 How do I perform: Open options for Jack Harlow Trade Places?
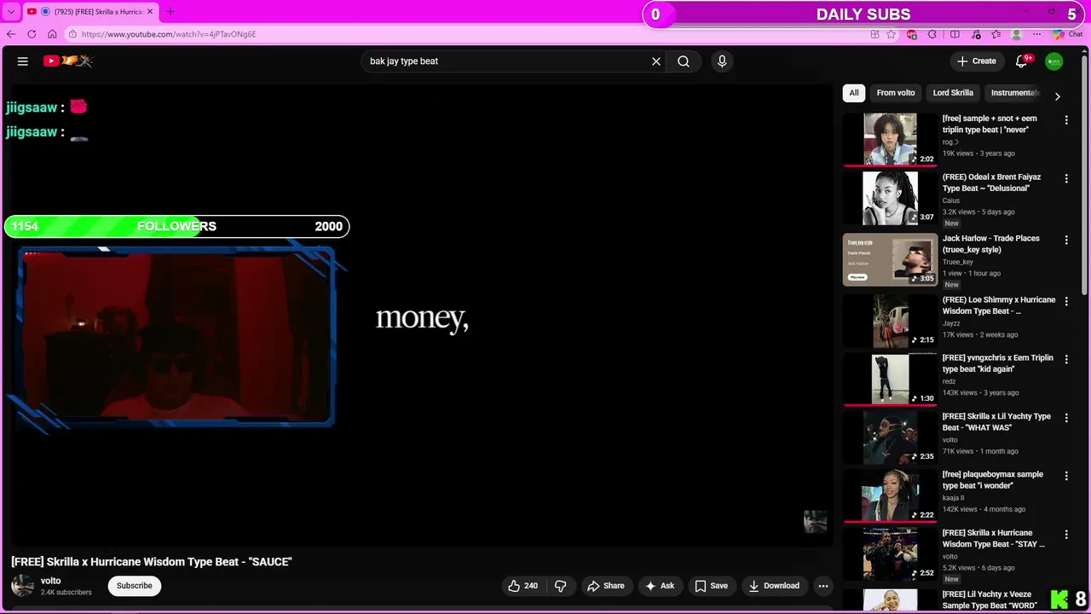(x=1066, y=240)
